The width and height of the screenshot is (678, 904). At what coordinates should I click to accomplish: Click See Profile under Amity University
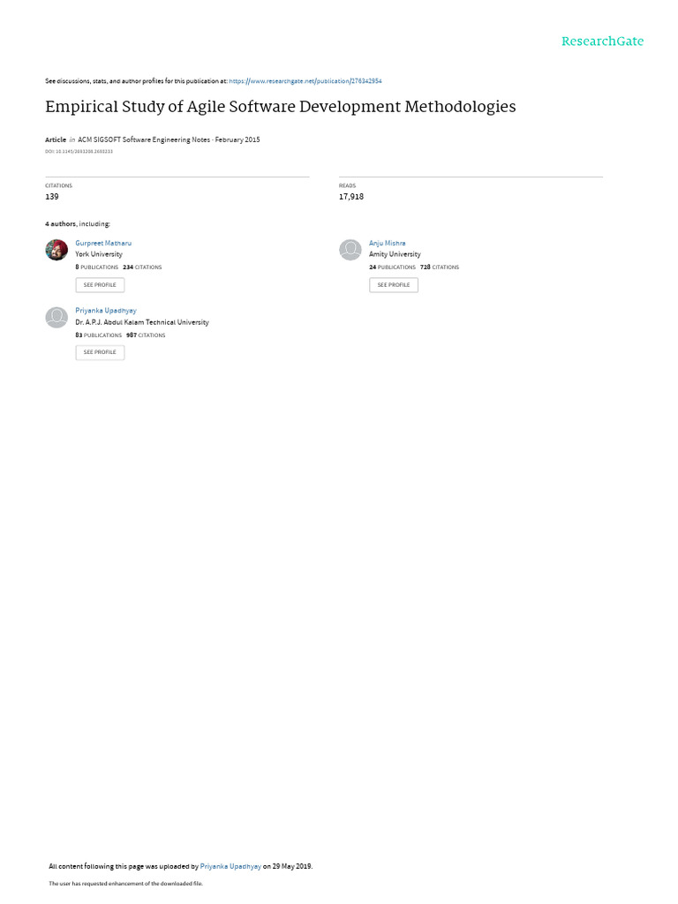[x=394, y=285]
